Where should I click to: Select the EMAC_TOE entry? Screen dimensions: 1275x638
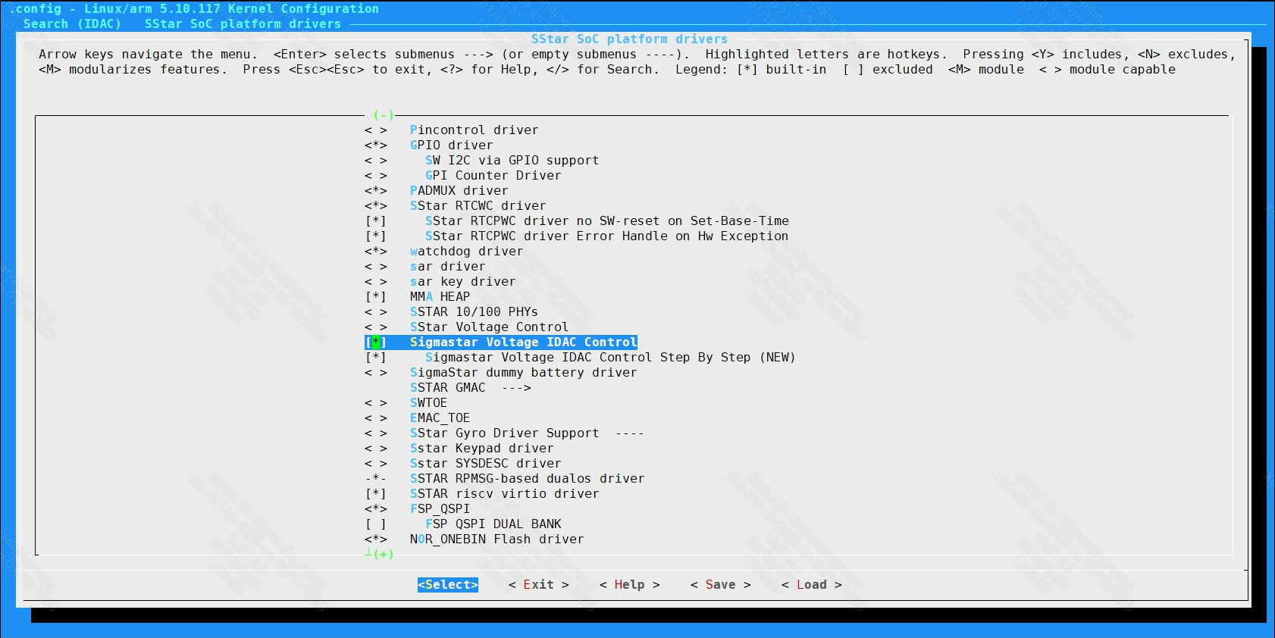pos(440,418)
